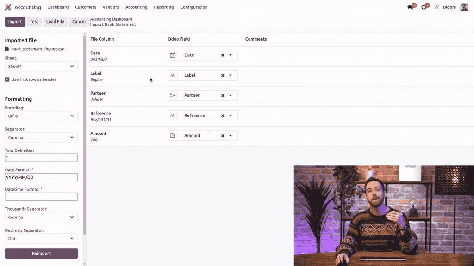Expand the Label Odoo field dropdown
The image size is (474, 266).
pos(231,75)
